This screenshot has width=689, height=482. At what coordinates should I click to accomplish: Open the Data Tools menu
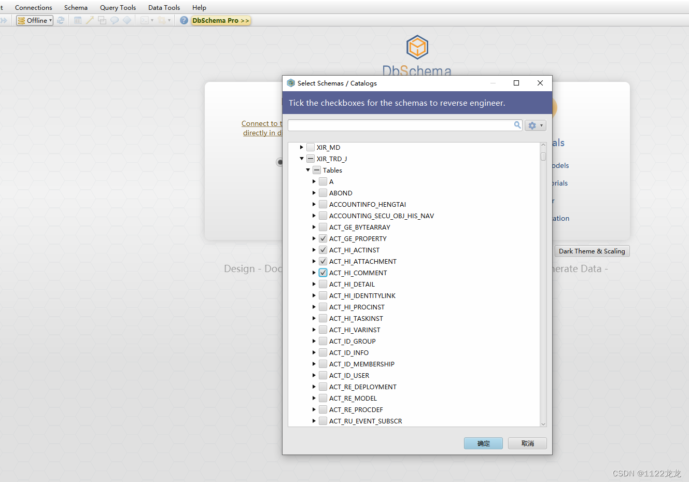pyautogui.click(x=164, y=7)
